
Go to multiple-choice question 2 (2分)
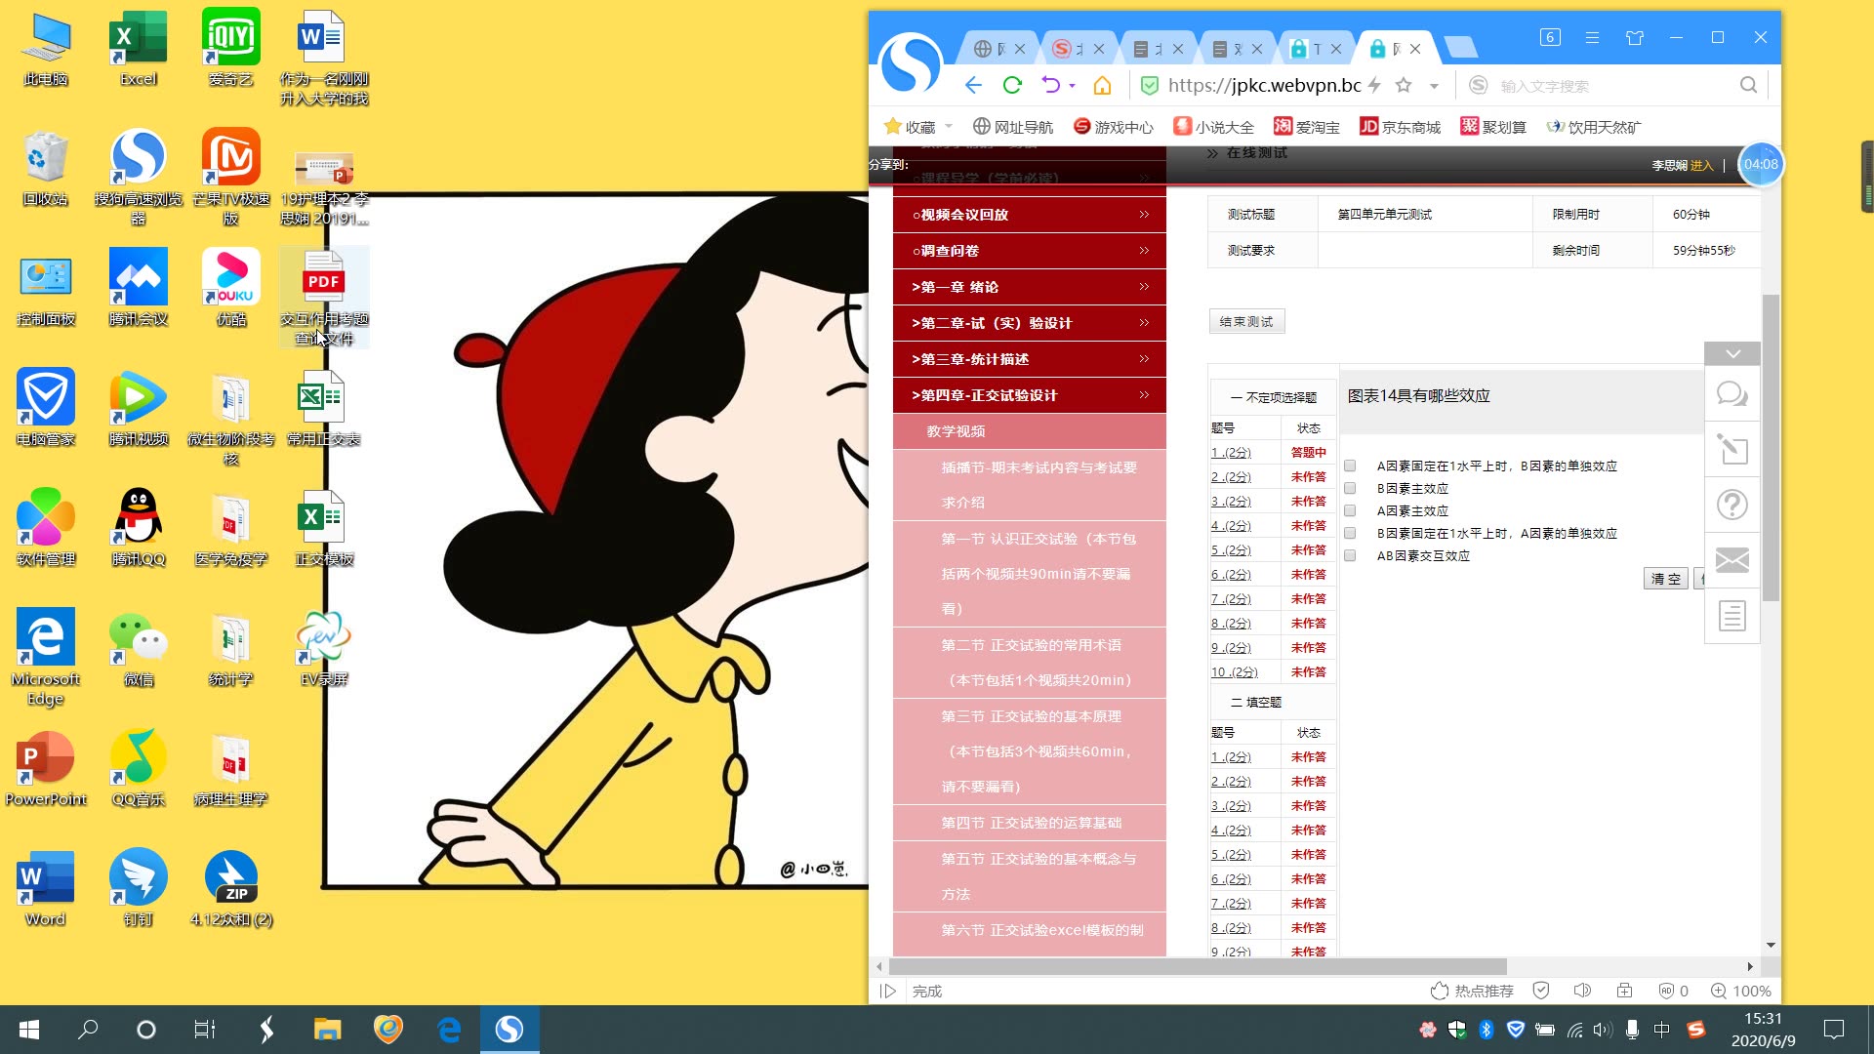pyautogui.click(x=1231, y=476)
